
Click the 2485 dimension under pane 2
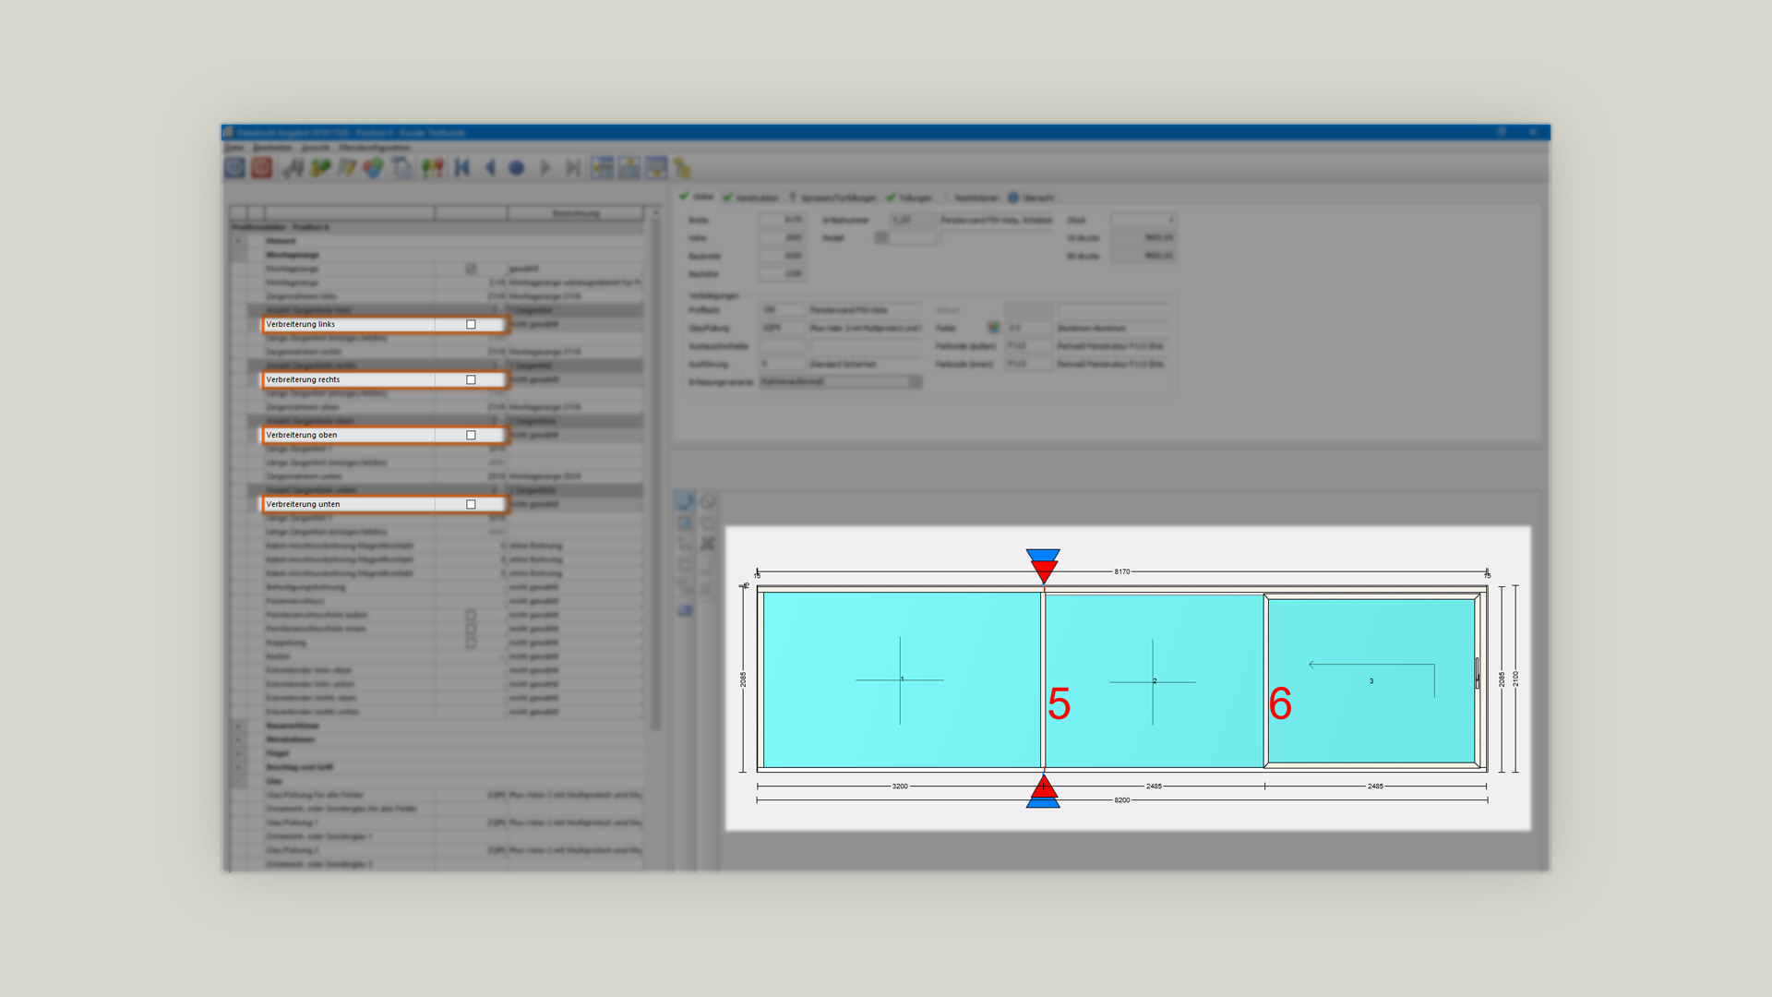click(x=1154, y=787)
